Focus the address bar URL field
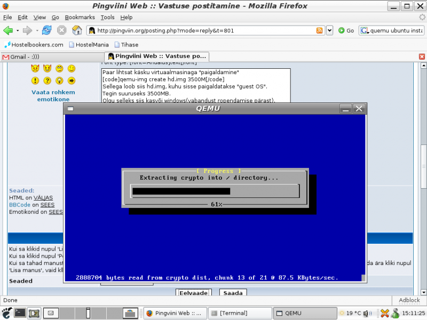 click(205, 30)
